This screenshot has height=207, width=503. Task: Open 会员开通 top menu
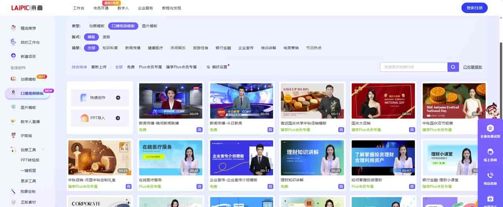pos(101,8)
